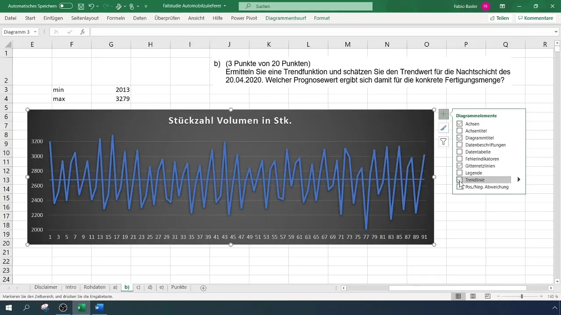Switch to Page Layout view
This screenshot has width=561, height=315.
pos(473,296)
